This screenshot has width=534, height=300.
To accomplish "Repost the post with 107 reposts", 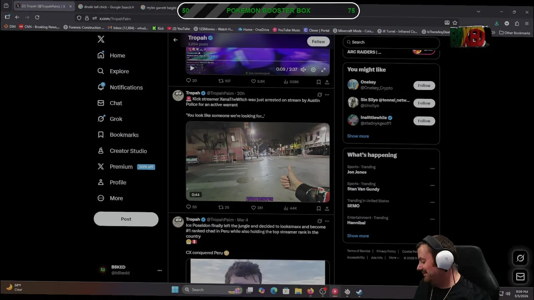I will (224, 81).
